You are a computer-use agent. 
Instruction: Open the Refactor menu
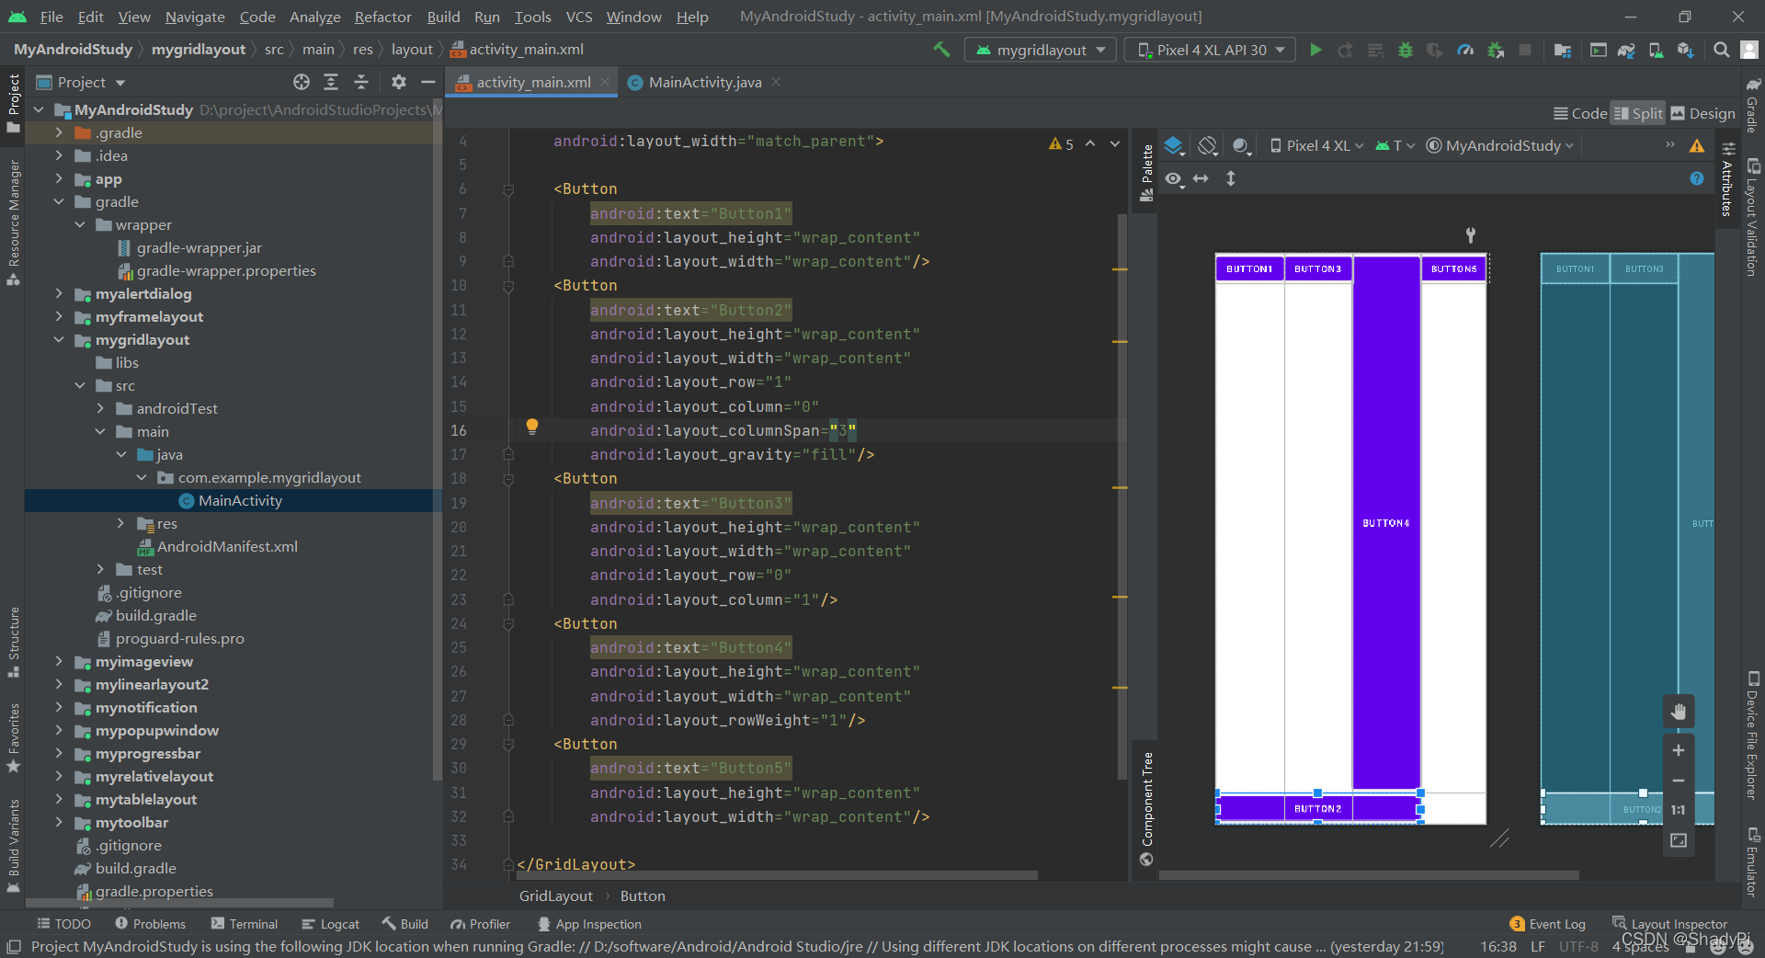382,17
